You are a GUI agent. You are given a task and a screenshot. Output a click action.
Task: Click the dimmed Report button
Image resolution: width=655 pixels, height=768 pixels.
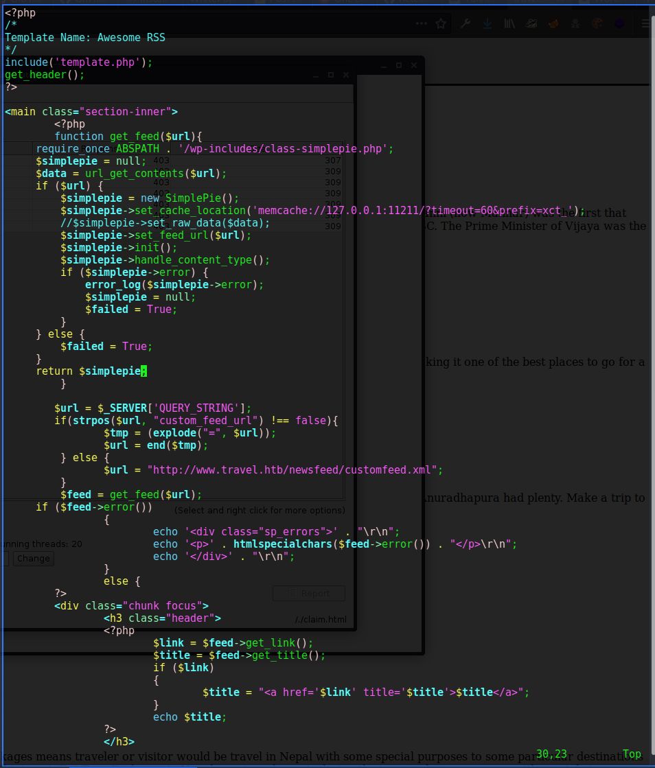[x=308, y=593]
